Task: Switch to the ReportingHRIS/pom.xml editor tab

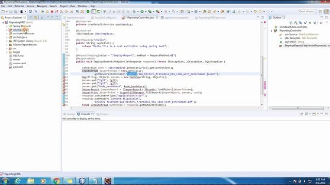Action: click(210, 17)
